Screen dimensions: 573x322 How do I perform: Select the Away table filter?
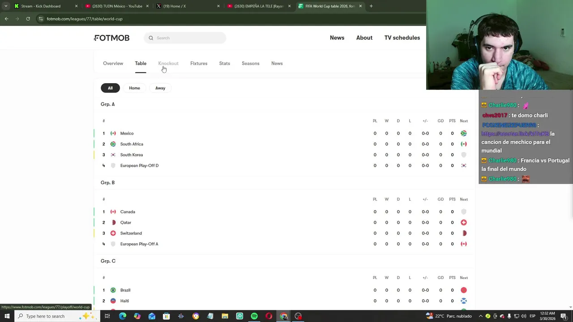click(x=160, y=88)
